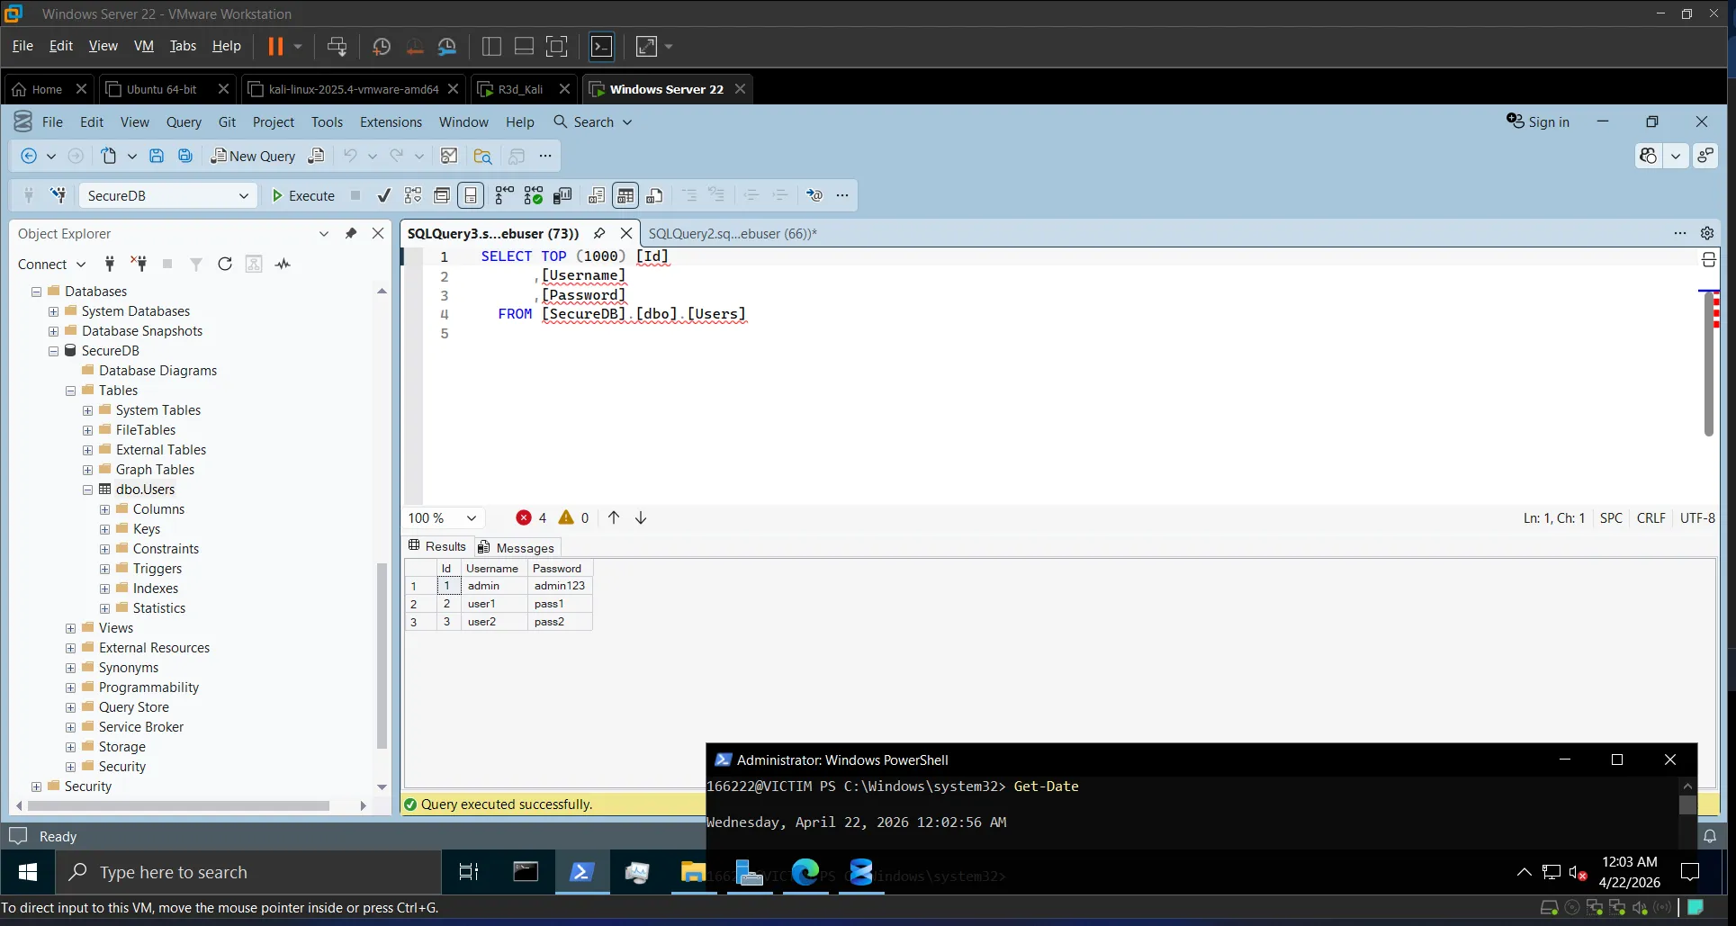This screenshot has width=1736, height=926.
Task: Expand the Programmability node
Action: pos(70,688)
